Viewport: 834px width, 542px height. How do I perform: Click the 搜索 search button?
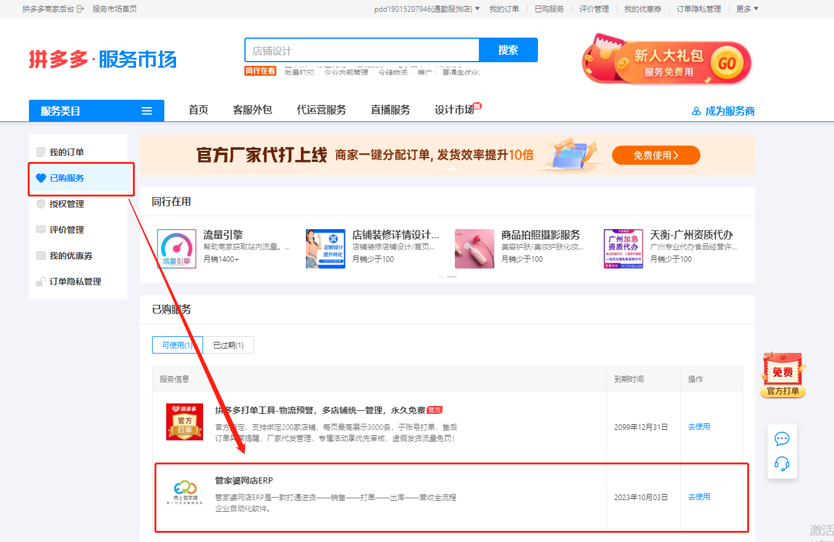(508, 50)
